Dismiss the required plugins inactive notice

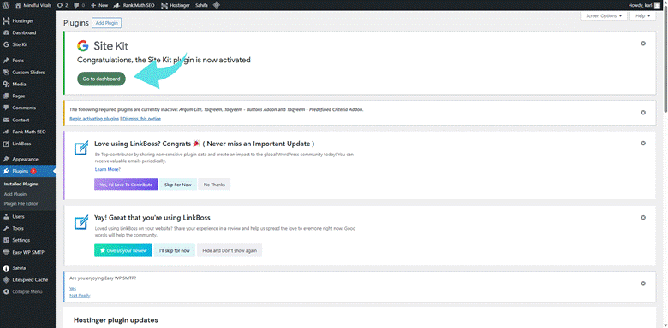tap(643, 113)
